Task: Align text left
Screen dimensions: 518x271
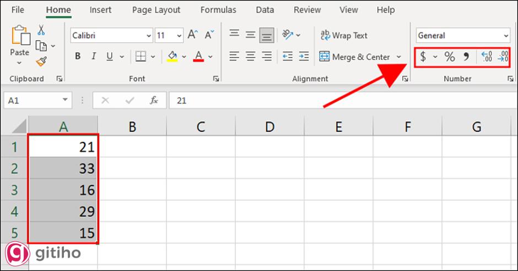Action: [x=234, y=57]
